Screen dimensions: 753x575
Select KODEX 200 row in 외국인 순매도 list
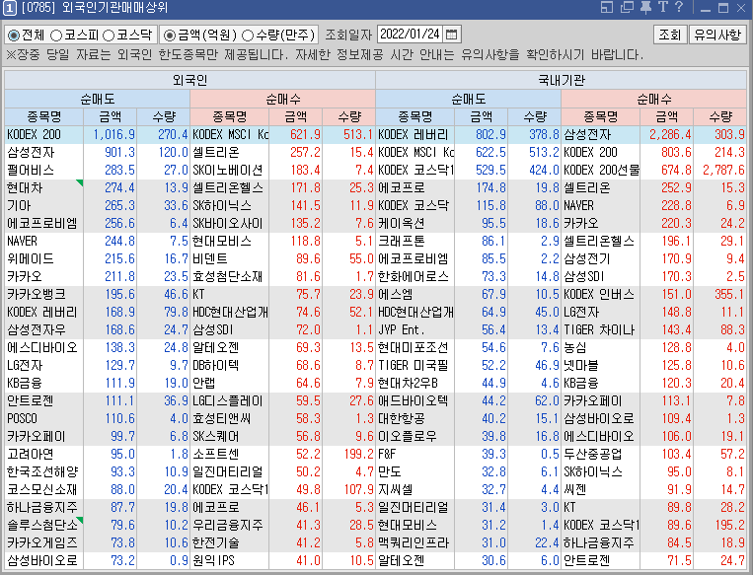pos(34,134)
